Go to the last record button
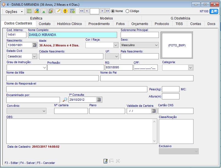 click(107, 11)
